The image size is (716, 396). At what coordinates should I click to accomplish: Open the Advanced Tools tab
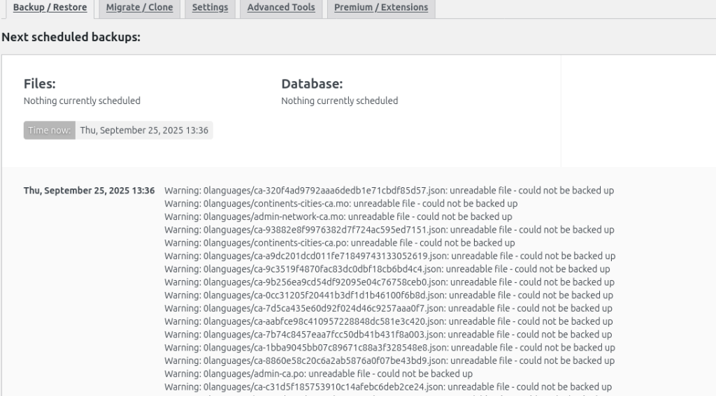click(x=281, y=8)
